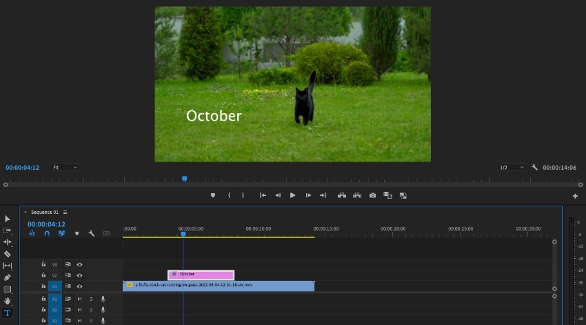Select the Rectangle tool
The height and width of the screenshot is (325, 586).
[x=7, y=289]
